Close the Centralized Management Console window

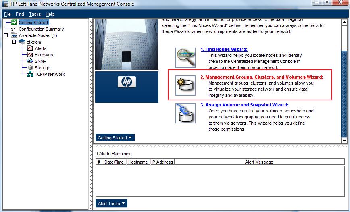(340, 2)
